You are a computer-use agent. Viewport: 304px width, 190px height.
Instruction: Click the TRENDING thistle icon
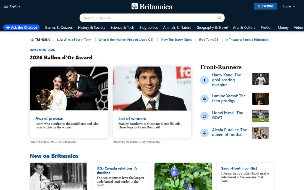pyautogui.click(x=32, y=40)
